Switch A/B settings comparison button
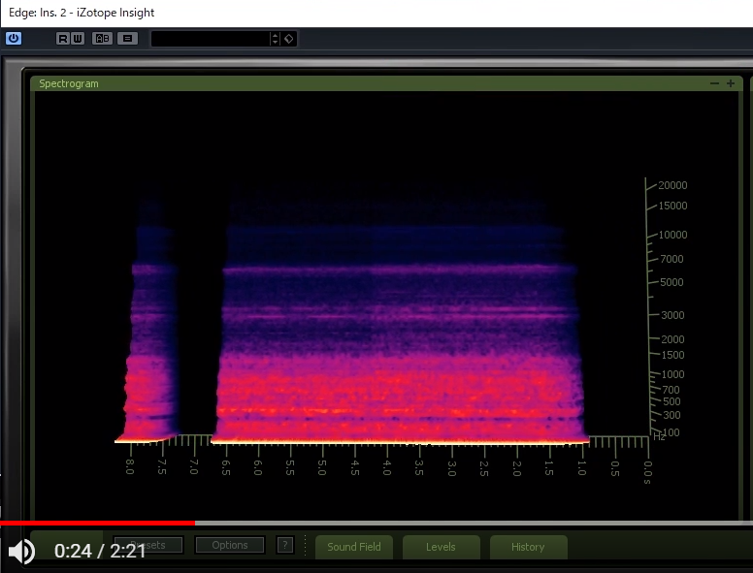Screen dimensions: 753x573 click(102, 39)
